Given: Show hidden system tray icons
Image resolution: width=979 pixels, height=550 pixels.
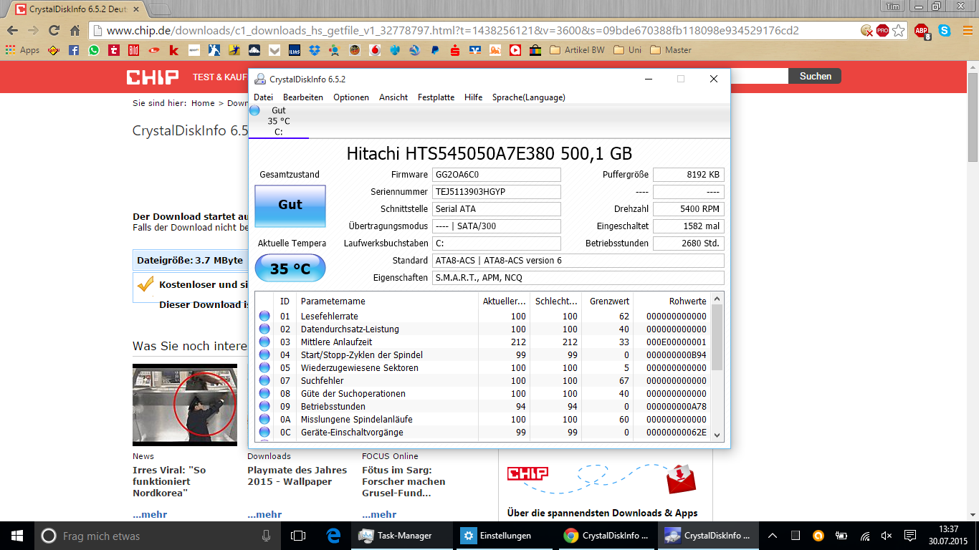Looking at the screenshot, I should 773,536.
